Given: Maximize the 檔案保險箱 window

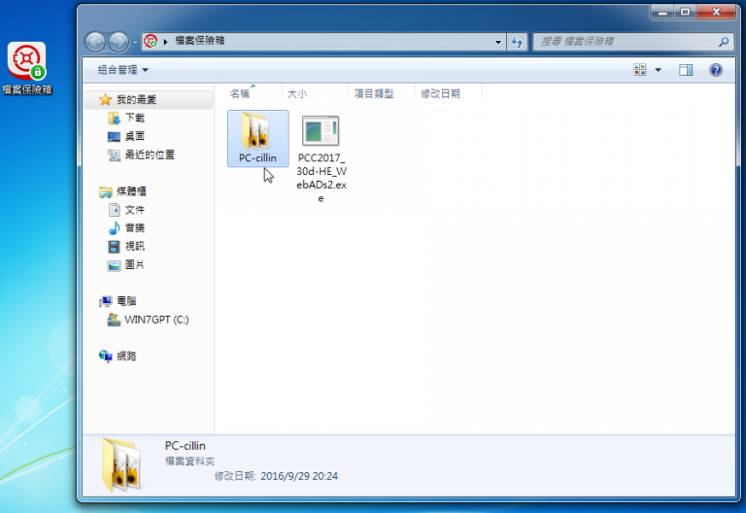Looking at the screenshot, I should click(x=685, y=13).
